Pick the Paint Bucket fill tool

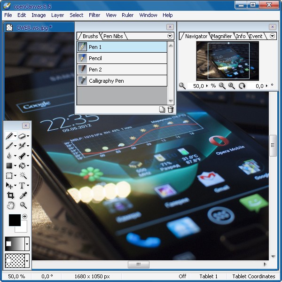click(x=22, y=165)
